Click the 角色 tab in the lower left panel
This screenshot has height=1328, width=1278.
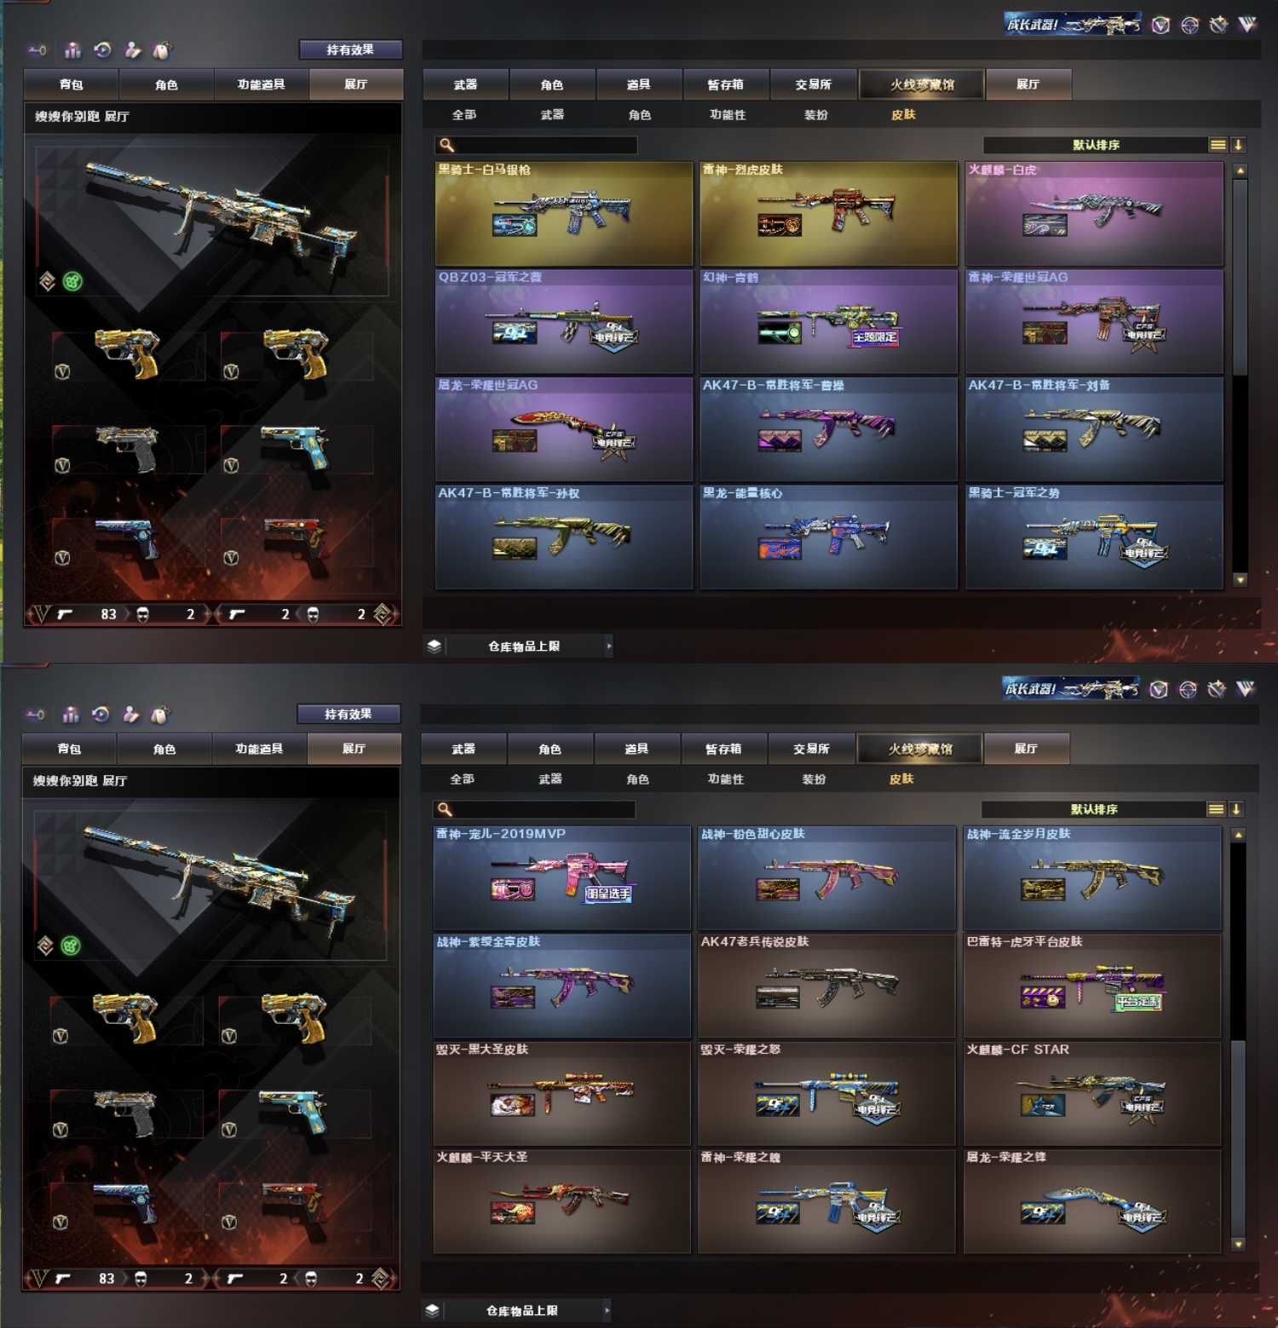[164, 749]
